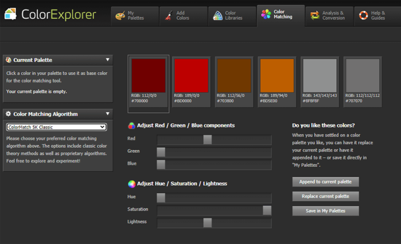
Task: Select the brown #703800 swatch
Action: coord(234,76)
